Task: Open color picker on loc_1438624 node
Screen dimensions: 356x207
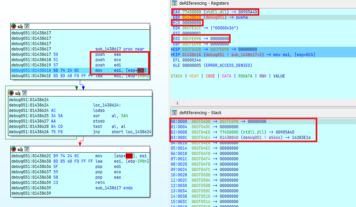Action: [12, 93]
